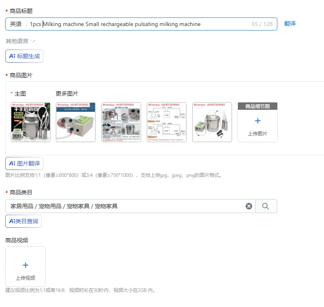Screen dimensions: 324x307
Task: Click the 主图 label
Action: point(20,94)
